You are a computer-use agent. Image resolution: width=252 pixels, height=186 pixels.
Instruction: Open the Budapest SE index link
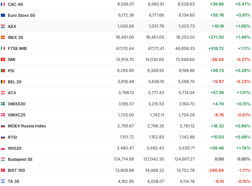point(20,159)
